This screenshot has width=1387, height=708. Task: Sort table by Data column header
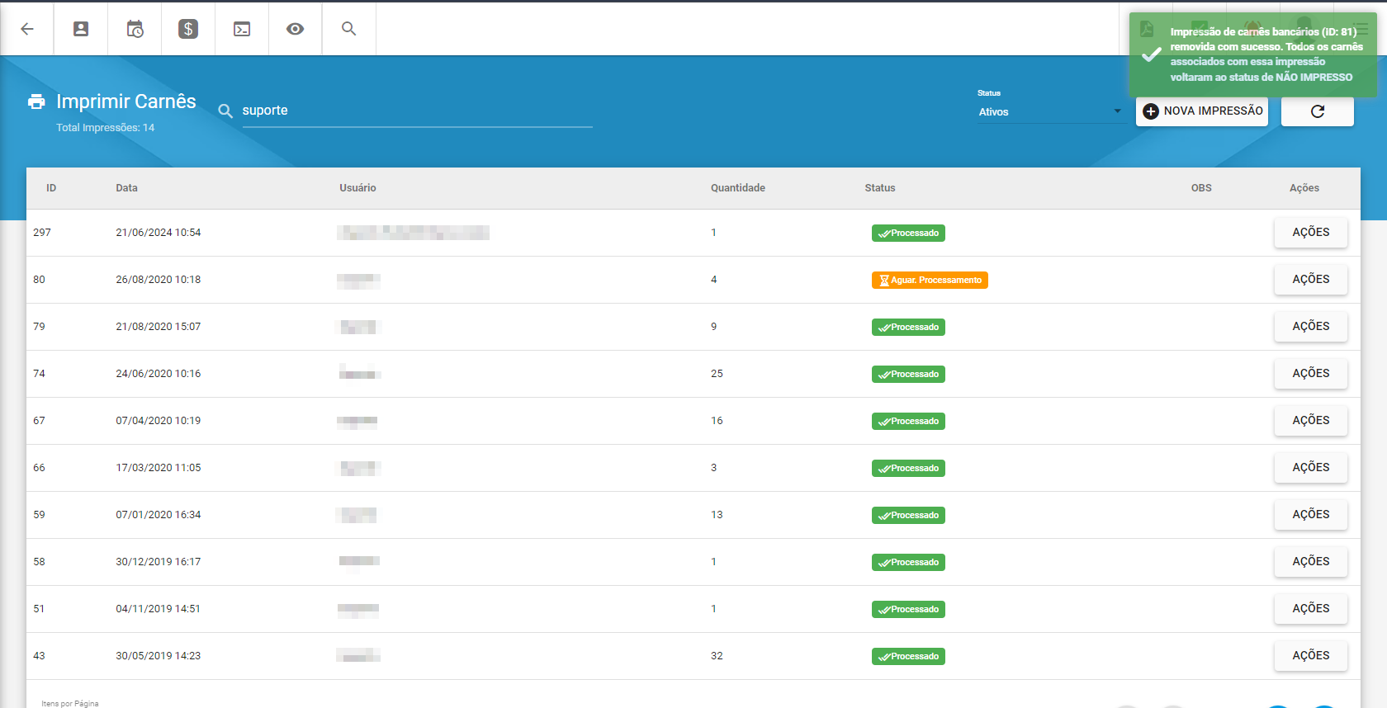pyautogui.click(x=126, y=188)
